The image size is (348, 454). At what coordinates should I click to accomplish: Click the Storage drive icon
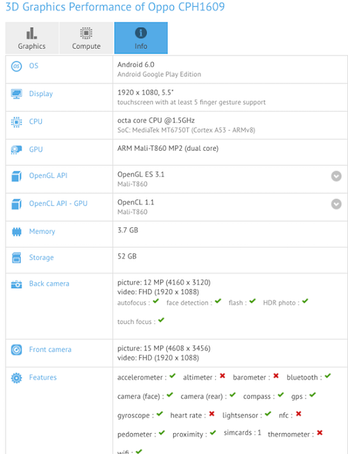tap(17, 258)
